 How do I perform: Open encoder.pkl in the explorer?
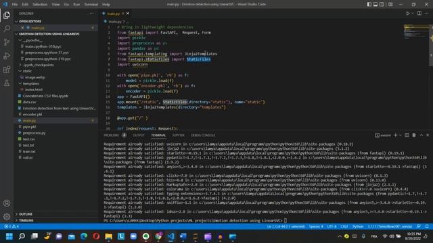click(x=32, y=114)
